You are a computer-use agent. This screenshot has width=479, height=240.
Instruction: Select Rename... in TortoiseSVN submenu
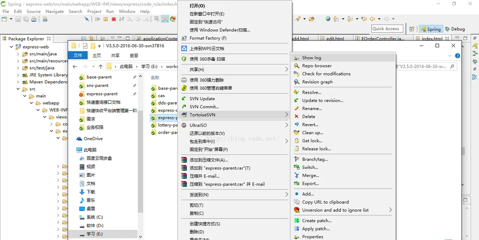pos(343,108)
